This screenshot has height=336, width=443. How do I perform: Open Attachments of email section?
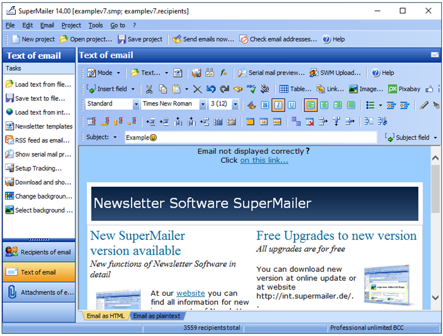pyautogui.click(x=39, y=292)
